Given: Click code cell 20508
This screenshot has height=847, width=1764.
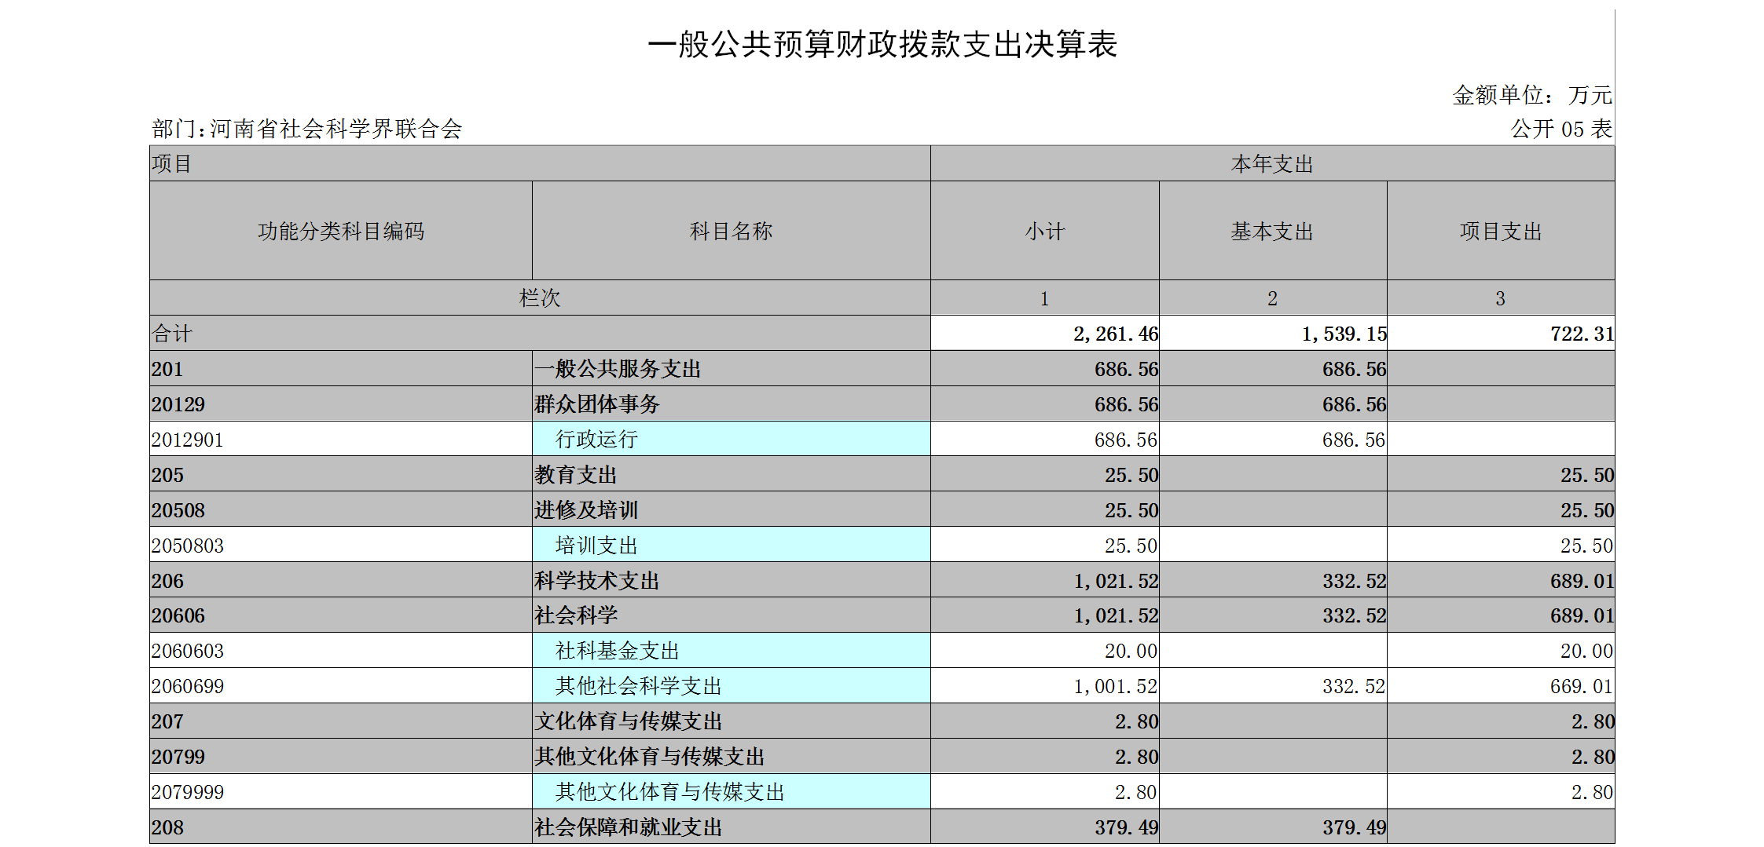Looking at the screenshot, I should [x=341, y=509].
